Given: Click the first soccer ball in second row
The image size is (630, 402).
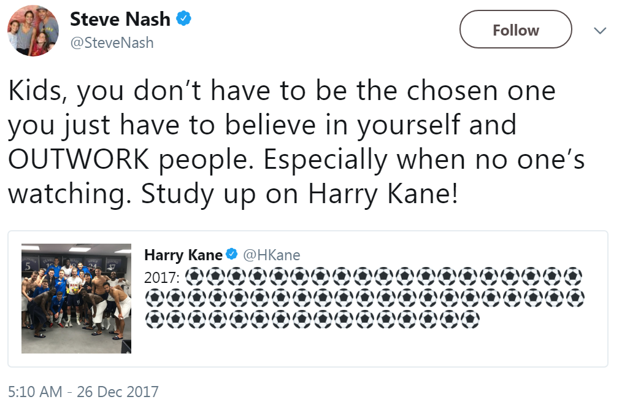Looking at the screenshot, I should coord(154,298).
